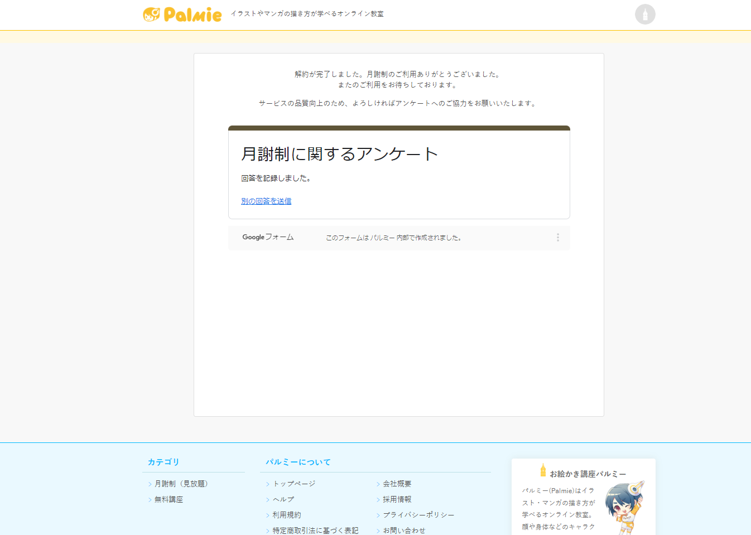Open the 会社概要 footer link
Screen dimensions: 751x535
point(397,484)
